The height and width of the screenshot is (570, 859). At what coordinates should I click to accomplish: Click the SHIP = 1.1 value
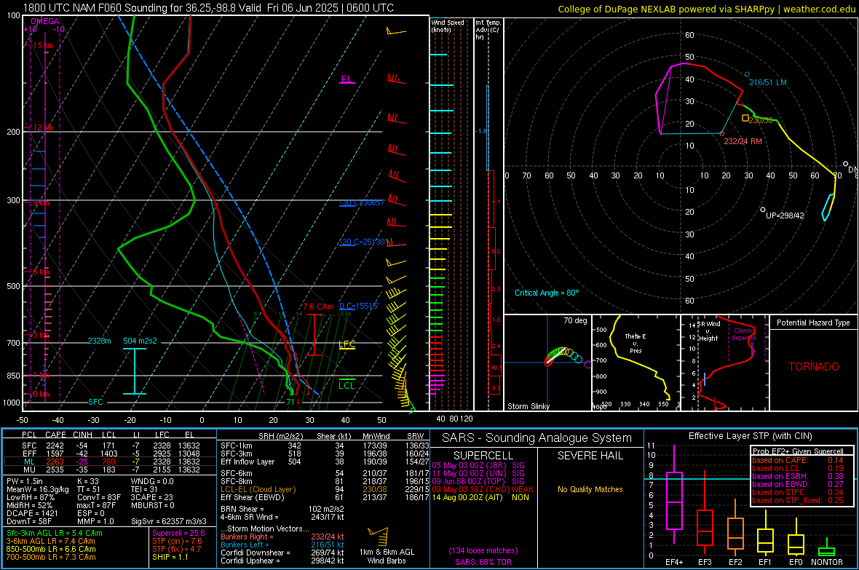coord(170,557)
